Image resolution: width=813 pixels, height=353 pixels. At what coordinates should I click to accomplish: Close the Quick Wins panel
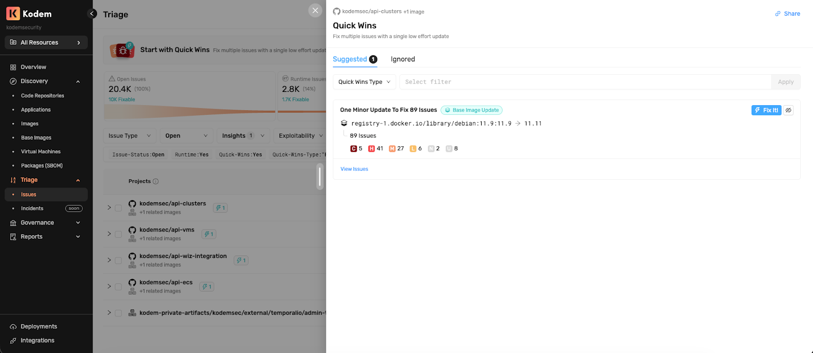pyautogui.click(x=315, y=10)
